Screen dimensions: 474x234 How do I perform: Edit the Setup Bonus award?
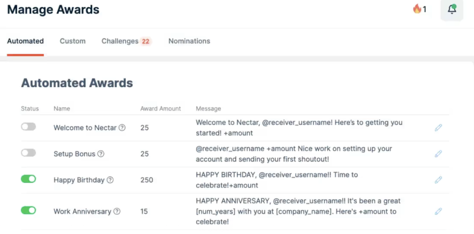(x=438, y=154)
